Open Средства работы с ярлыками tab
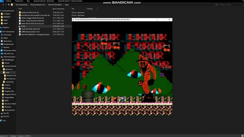This screenshot has height=137, width=244. pos(44,1)
